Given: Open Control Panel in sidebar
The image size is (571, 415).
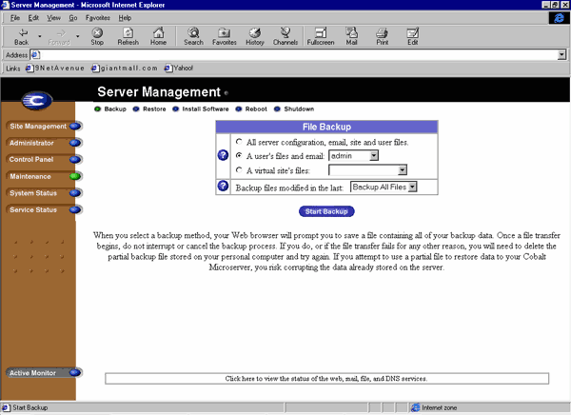Looking at the screenshot, I should click(x=44, y=160).
